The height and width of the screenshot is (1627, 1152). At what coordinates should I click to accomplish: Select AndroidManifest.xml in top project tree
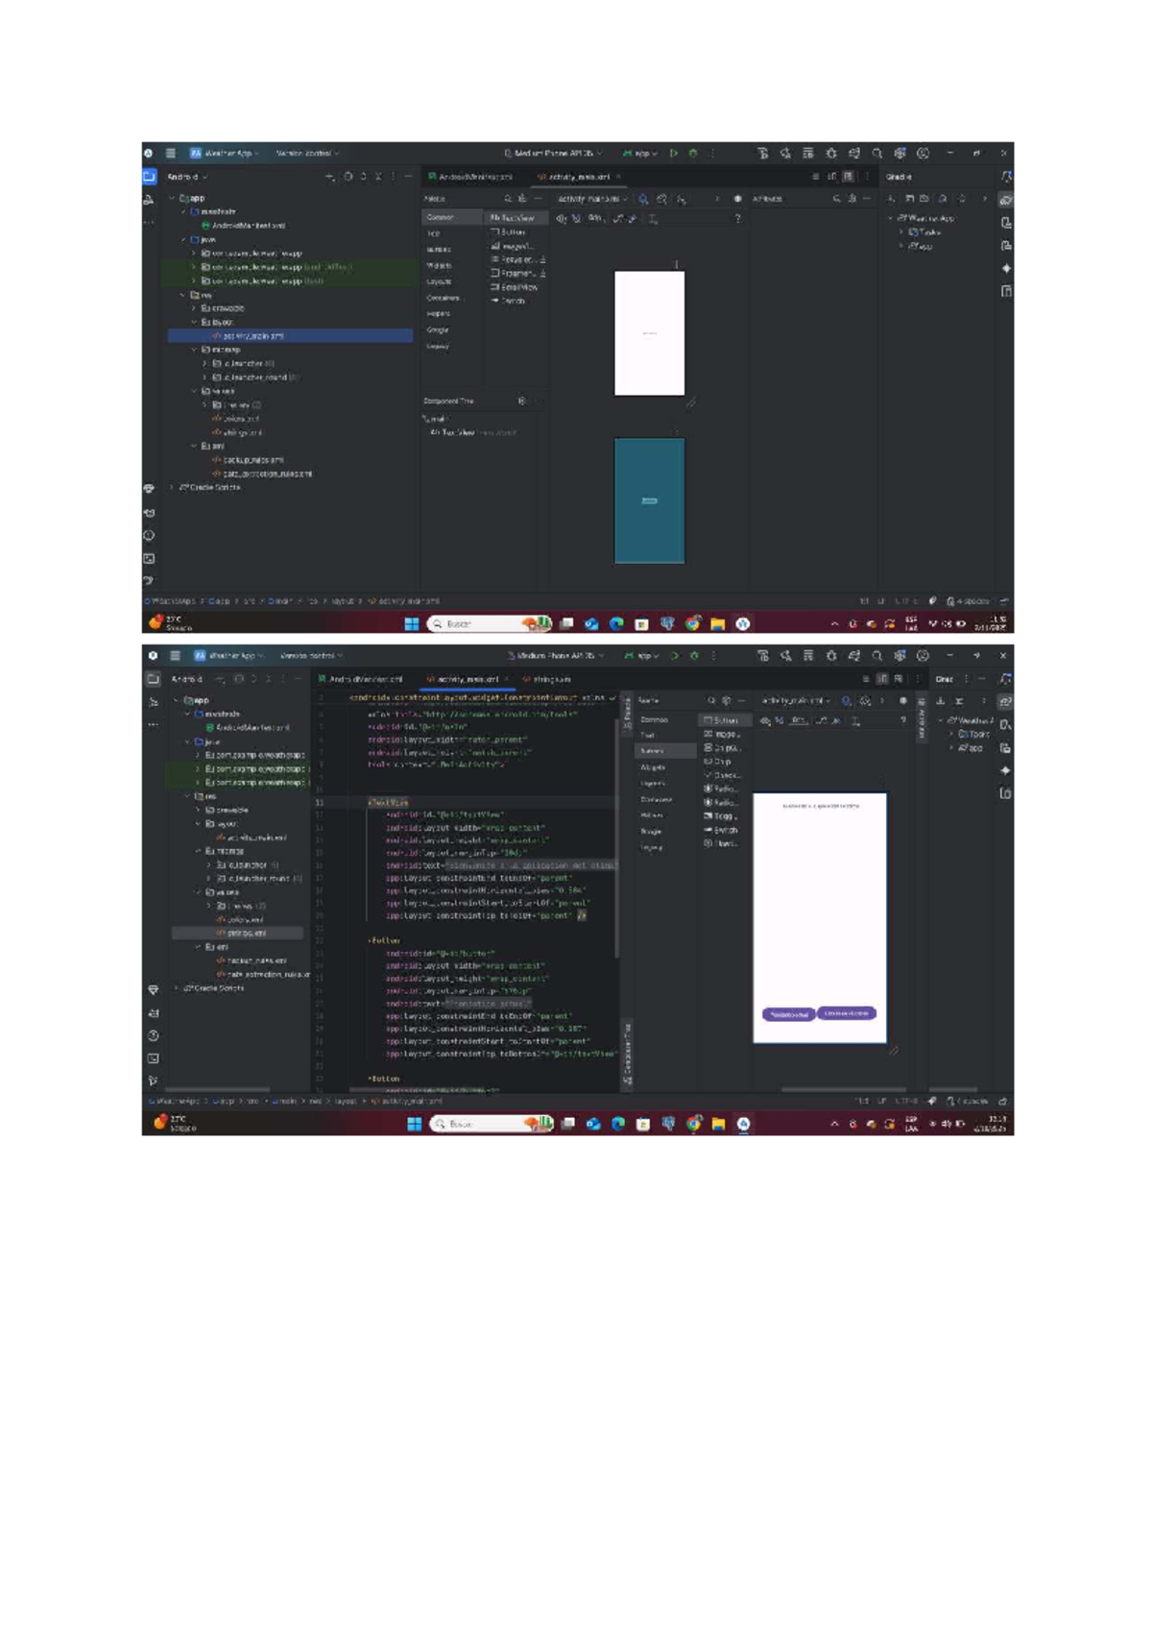click(x=245, y=226)
